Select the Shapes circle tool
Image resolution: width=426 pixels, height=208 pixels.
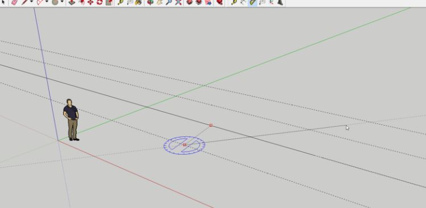click(x=55, y=3)
